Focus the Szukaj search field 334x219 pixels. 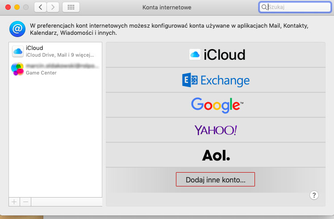click(x=295, y=7)
